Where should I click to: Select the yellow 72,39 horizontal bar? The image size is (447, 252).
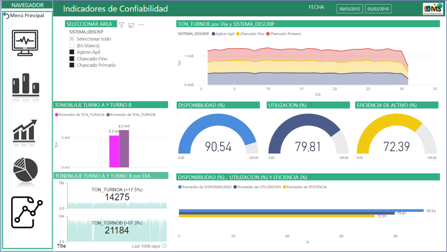pos(277,216)
